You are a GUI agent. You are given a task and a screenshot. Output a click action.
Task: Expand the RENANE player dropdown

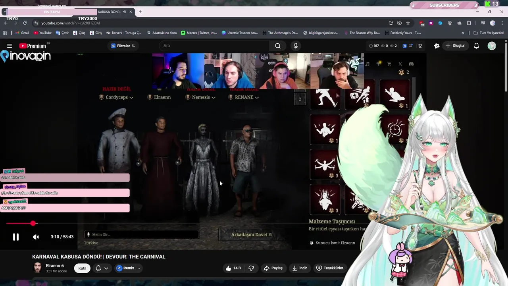click(x=257, y=97)
